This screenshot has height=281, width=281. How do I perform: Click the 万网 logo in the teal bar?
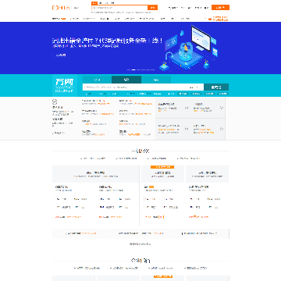[65, 86]
